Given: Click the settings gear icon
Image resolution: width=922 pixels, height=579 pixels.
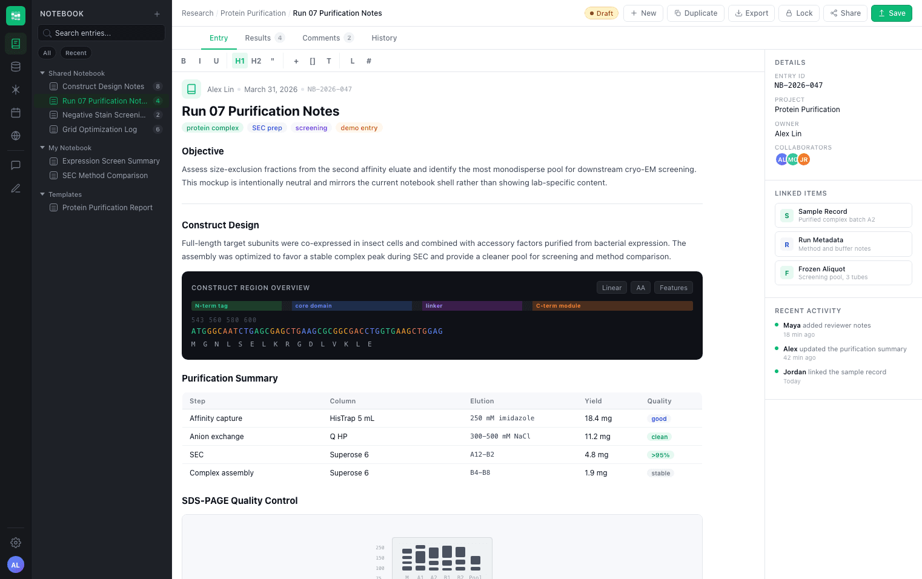Looking at the screenshot, I should (16, 543).
